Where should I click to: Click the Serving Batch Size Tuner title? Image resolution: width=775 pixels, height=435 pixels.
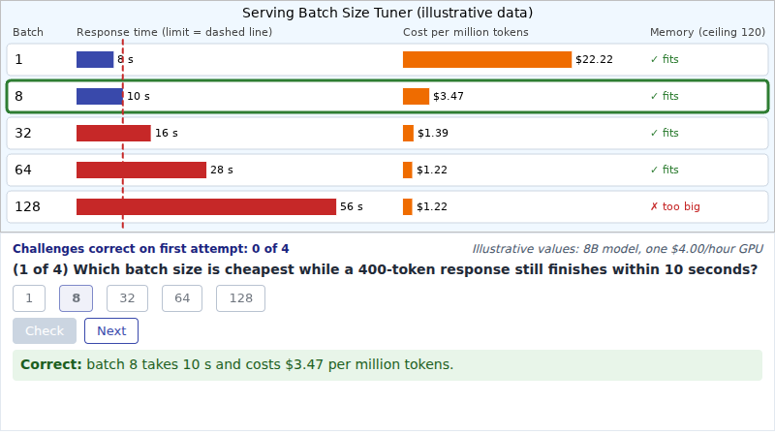387,13
